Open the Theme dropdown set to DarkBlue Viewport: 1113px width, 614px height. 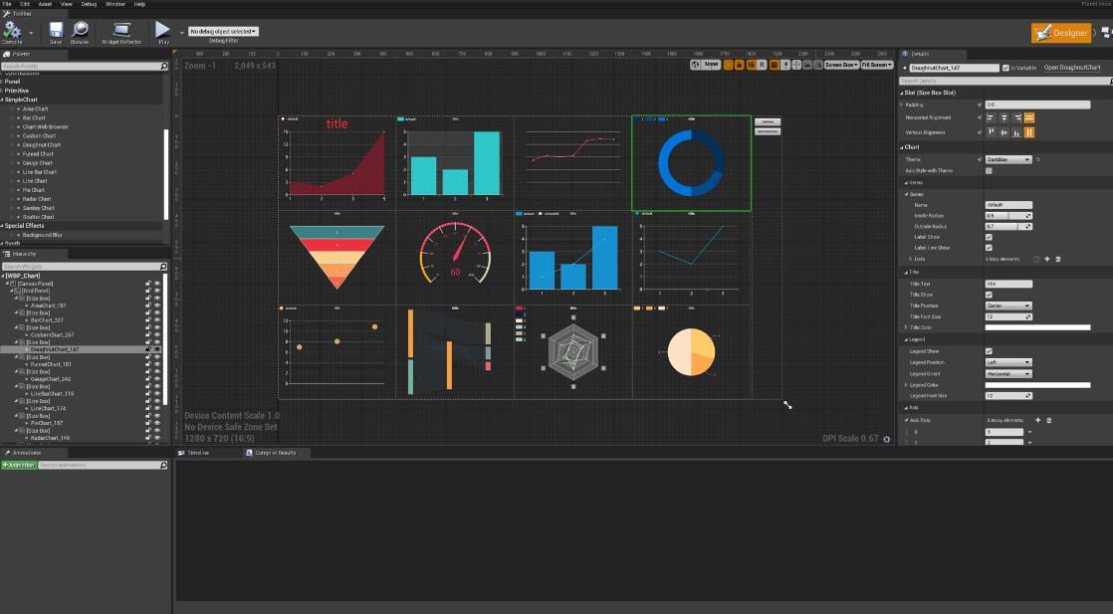[1008, 160]
